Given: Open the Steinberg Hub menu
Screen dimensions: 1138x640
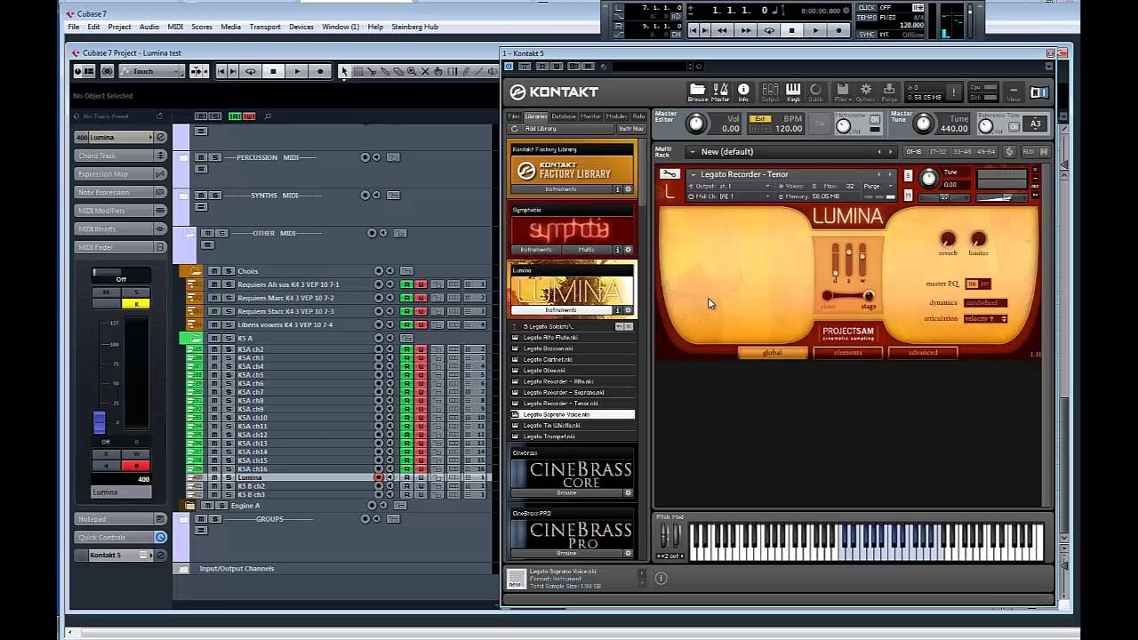Looking at the screenshot, I should [415, 27].
